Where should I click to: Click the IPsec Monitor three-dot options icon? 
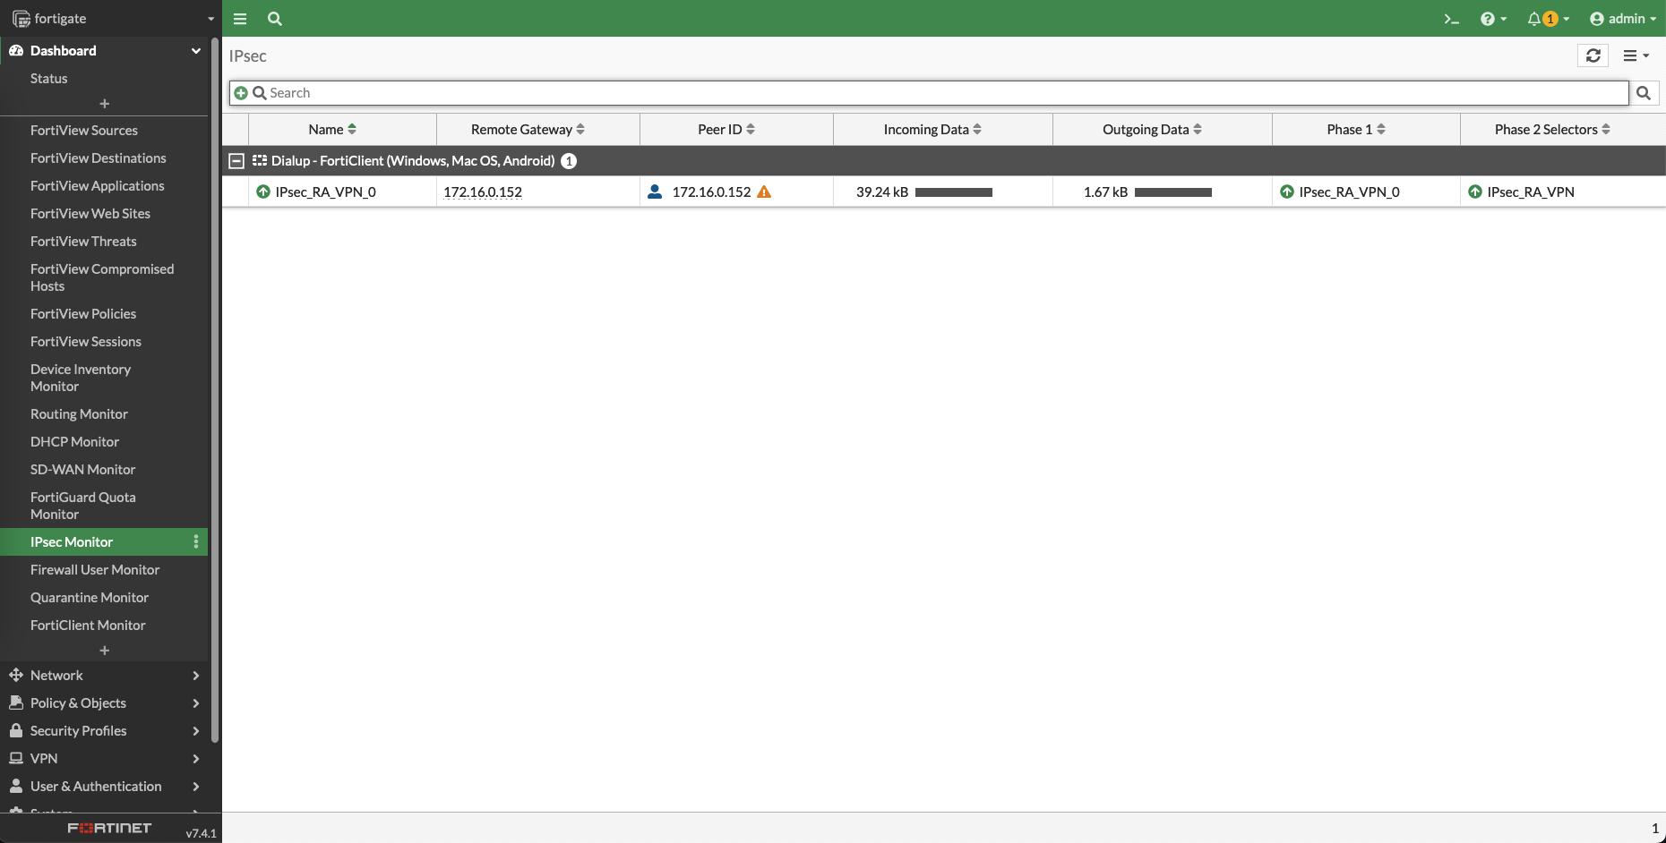pos(195,541)
